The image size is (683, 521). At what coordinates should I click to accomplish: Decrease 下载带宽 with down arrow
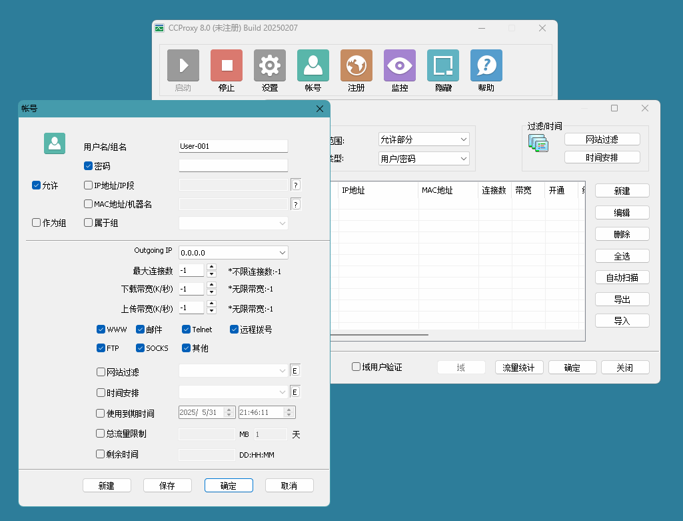[211, 292]
